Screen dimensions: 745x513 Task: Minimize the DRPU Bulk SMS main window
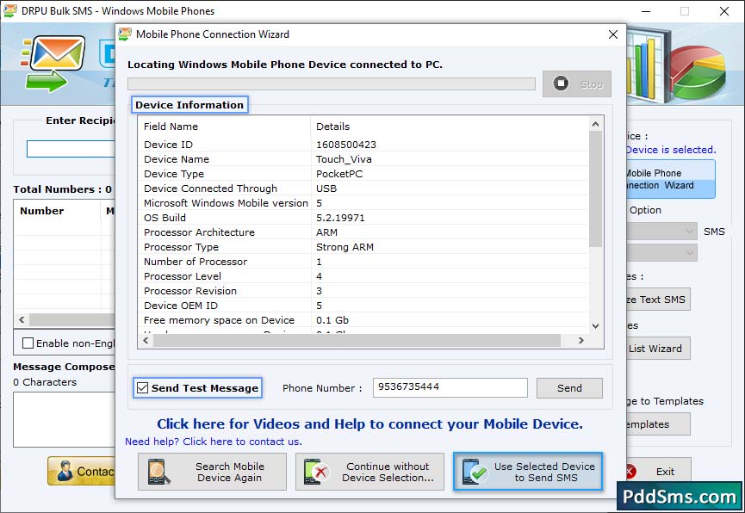click(646, 11)
